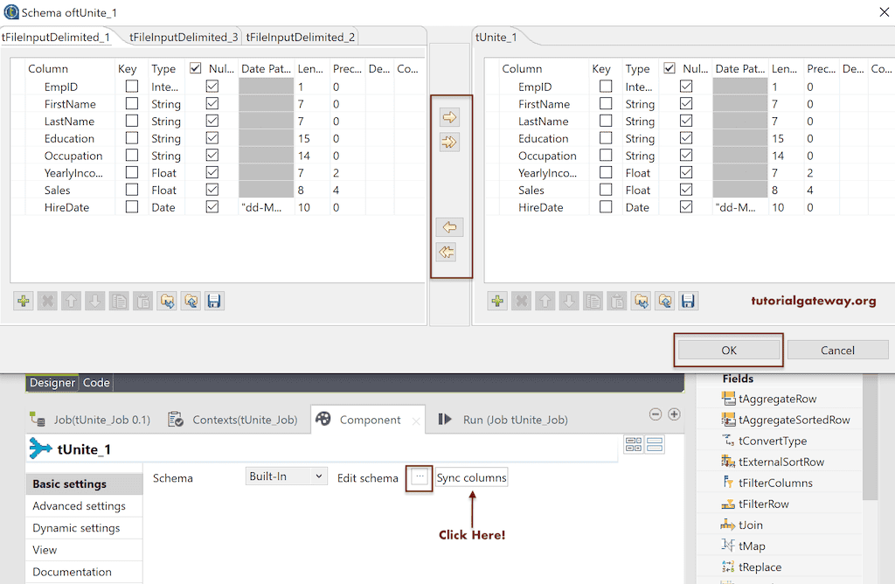Edit the HireDate date pattern field
This screenshot has height=584, width=895.
pos(739,207)
